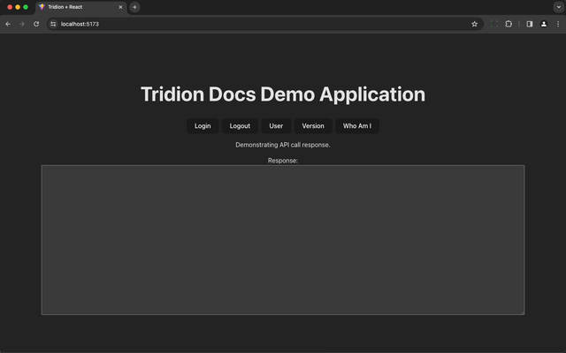Click the Tridion Docs Demo Application heading

pos(283,94)
